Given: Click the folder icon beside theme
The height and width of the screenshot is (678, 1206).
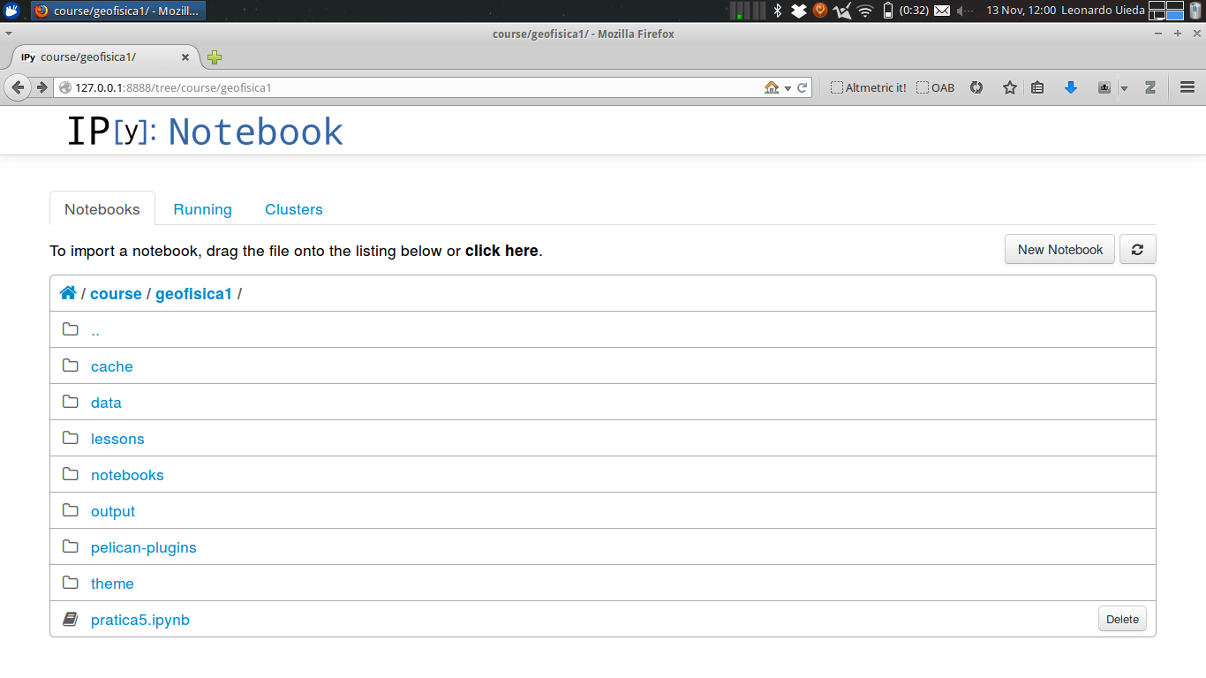Looking at the screenshot, I should coord(71,583).
